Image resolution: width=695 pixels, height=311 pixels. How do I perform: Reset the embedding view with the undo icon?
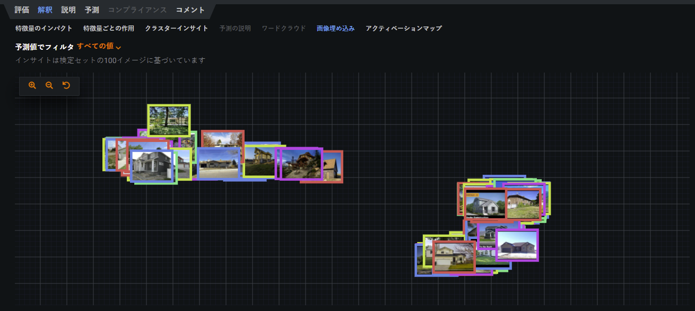pyautogui.click(x=66, y=85)
